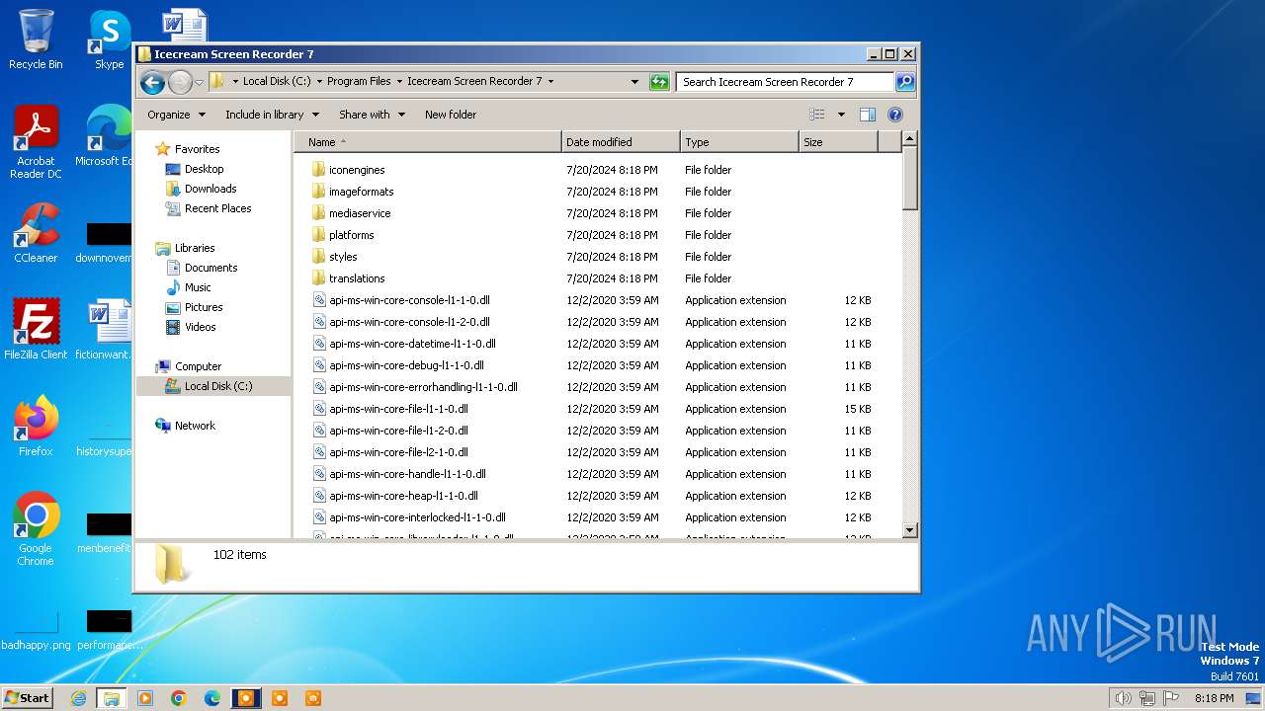Click the file list scroll up arrow
1265x711 pixels.
[910, 140]
